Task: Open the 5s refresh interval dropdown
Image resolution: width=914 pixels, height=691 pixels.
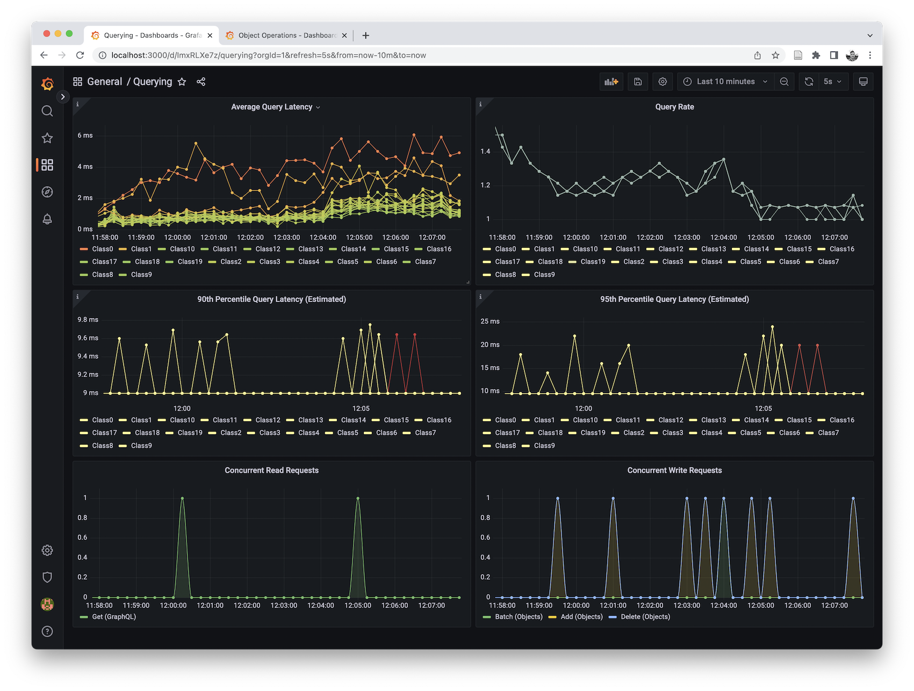Action: [832, 82]
